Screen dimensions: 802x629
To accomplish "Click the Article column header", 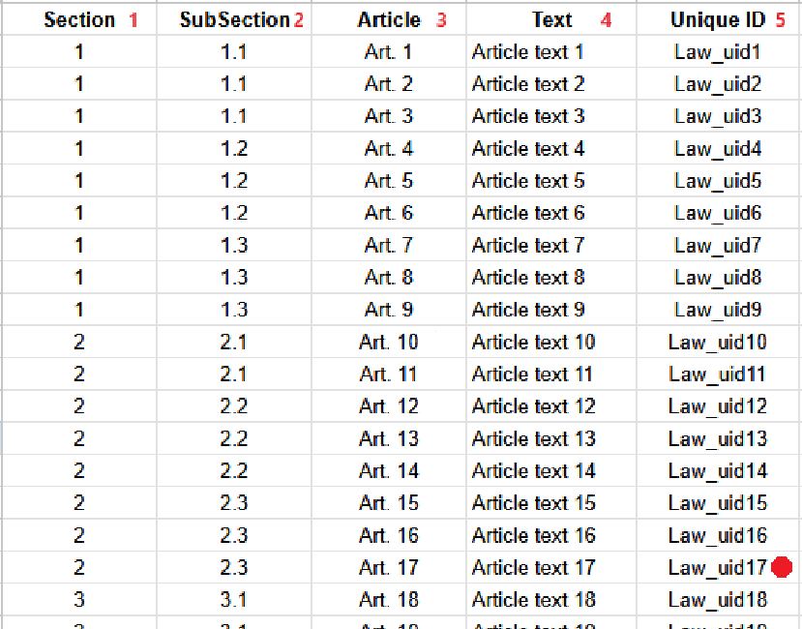I will point(389,20).
